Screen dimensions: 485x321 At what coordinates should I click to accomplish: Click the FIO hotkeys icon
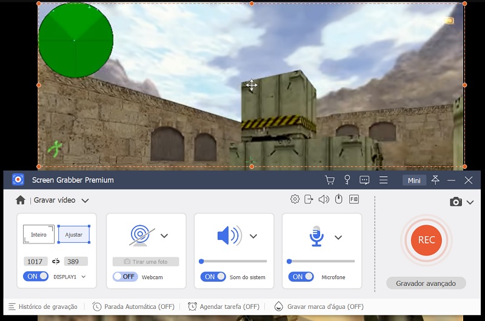coord(354,199)
